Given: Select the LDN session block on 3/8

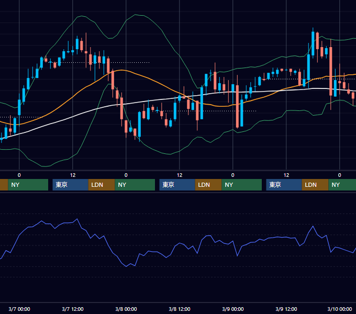Looking at the screenshot, I should [x=208, y=185].
